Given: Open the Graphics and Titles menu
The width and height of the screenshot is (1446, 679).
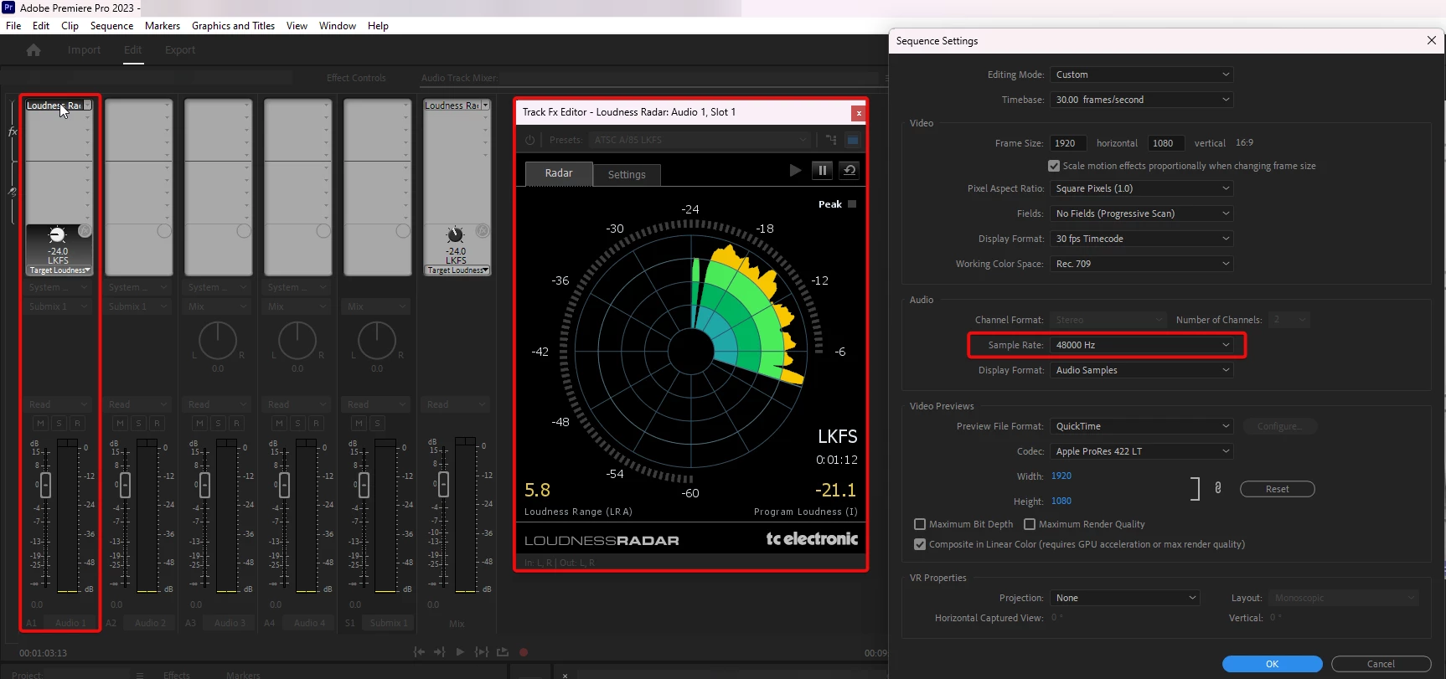Looking at the screenshot, I should pyautogui.click(x=233, y=26).
